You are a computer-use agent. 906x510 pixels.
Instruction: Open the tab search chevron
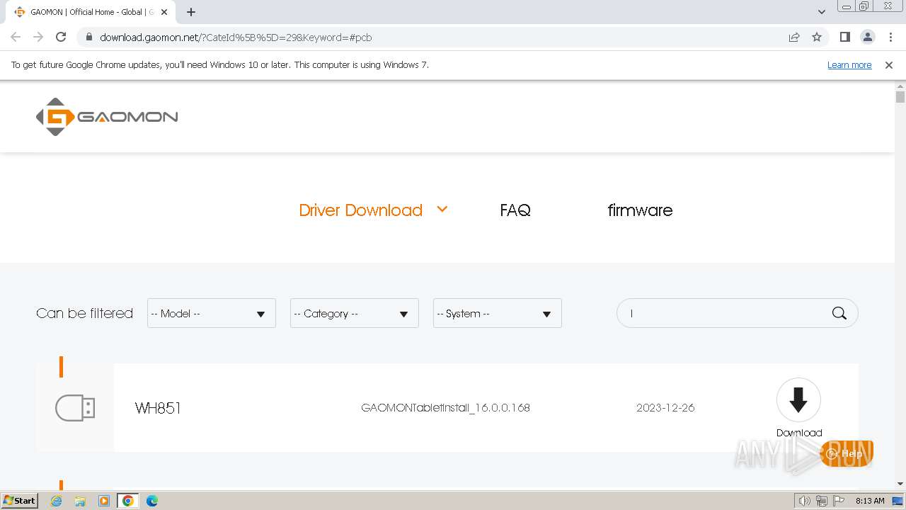click(x=821, y=12)
